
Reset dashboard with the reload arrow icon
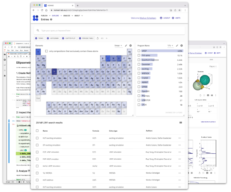click(98, 38)
